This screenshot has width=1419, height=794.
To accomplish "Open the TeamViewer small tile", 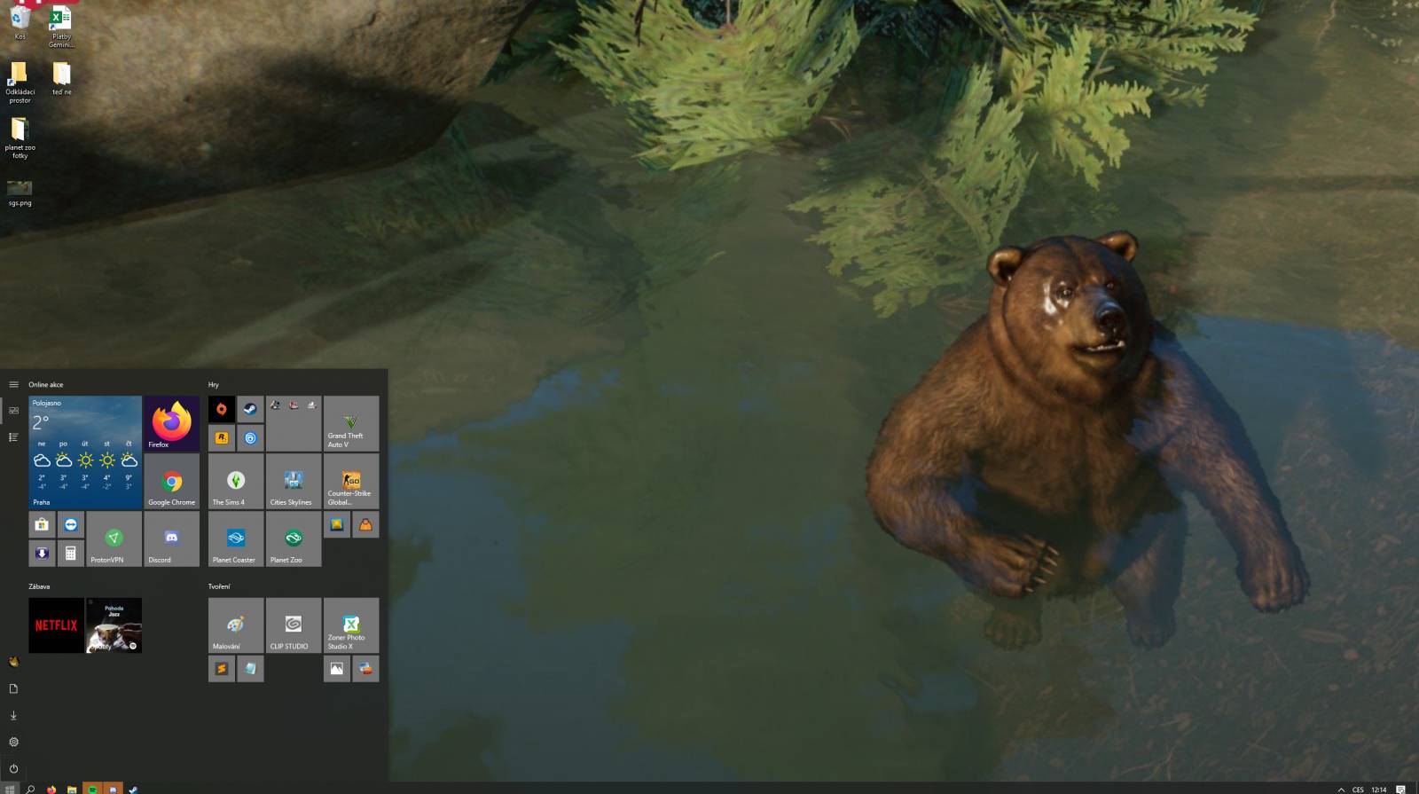I will 71,524.
